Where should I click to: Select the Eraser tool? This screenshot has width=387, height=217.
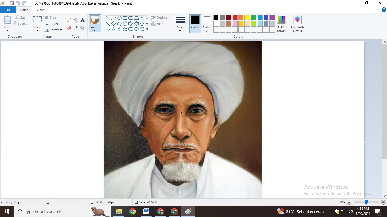point(69,28)
